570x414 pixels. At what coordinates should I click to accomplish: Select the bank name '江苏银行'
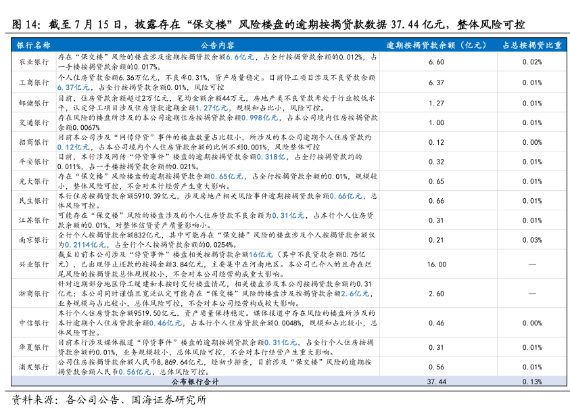click(x=34, y=221)
